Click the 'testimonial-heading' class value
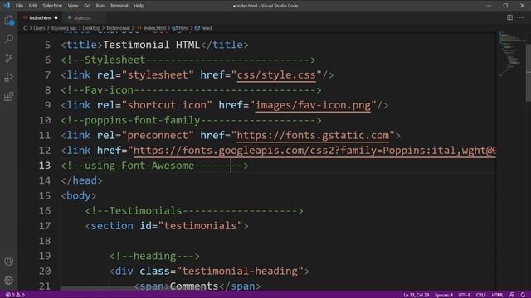This screenshot has width=531, height=298. [240, 271]
